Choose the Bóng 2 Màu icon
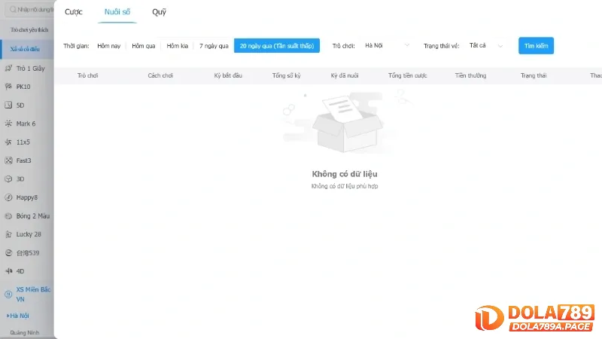Screen dimensions: 602x339 click(8, 215)
